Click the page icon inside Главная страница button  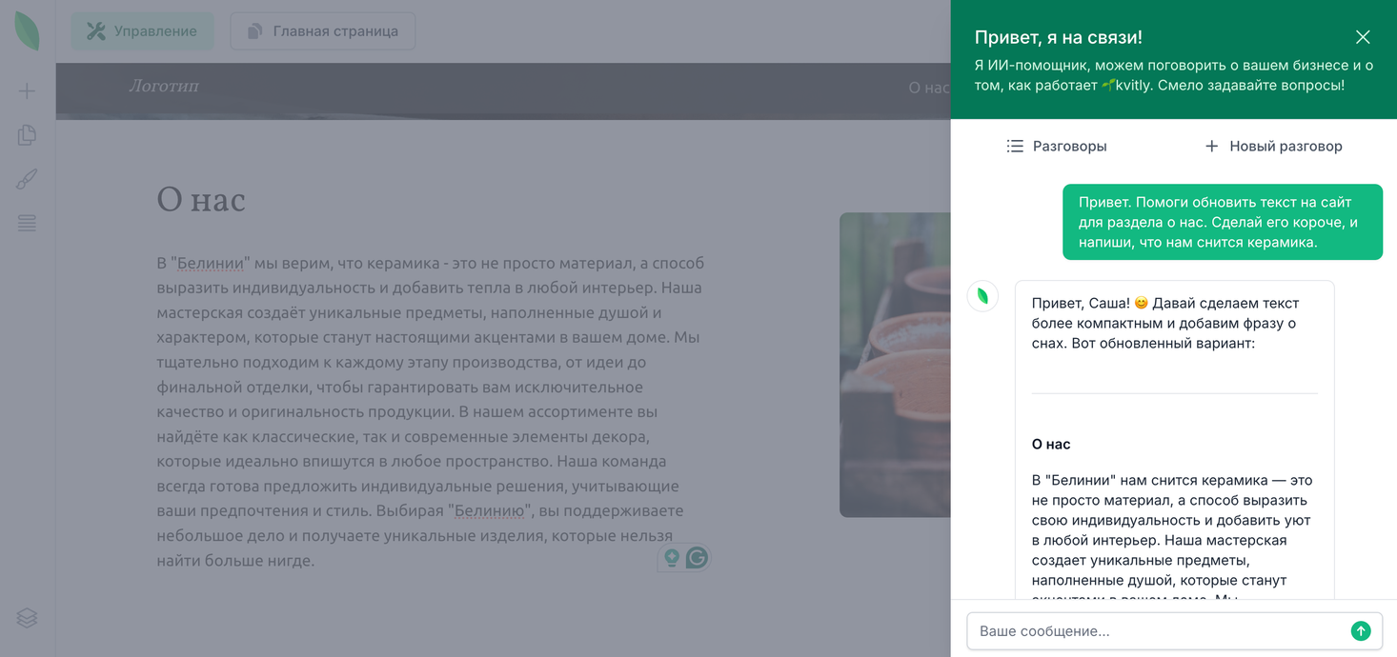tap(254, 31)
